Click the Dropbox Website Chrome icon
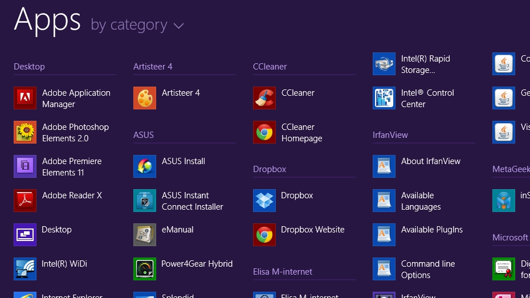 tap(264, 235)
